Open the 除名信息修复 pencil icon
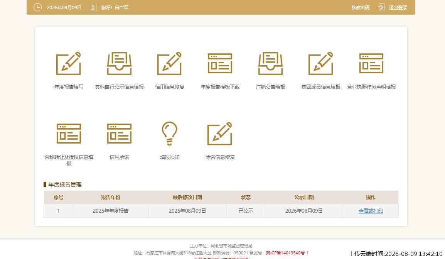The width and height of the screenshot is (445, 259). [220, 134]
